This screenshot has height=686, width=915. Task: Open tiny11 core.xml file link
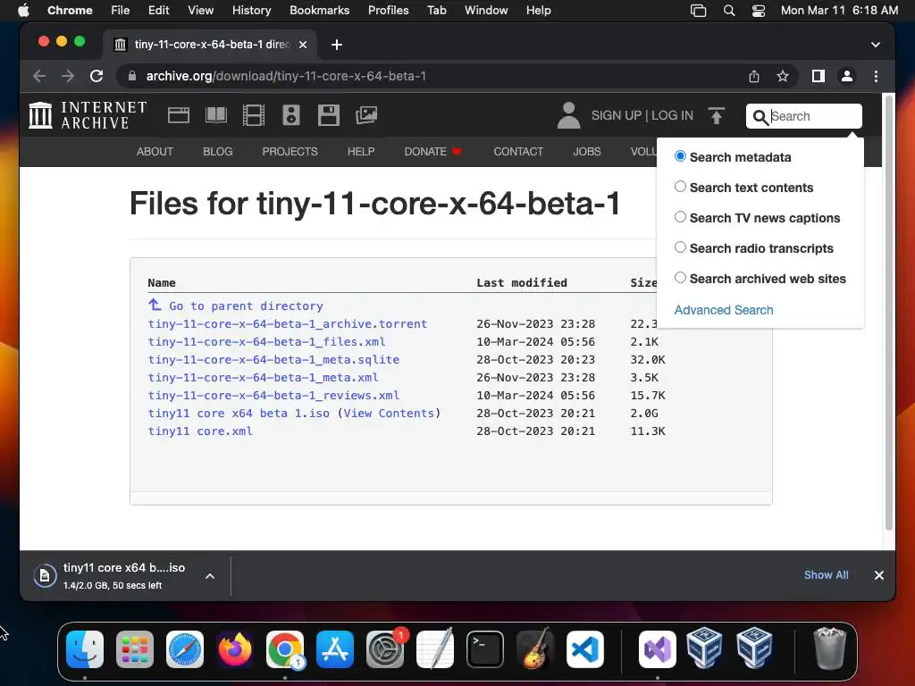[199, 431]
